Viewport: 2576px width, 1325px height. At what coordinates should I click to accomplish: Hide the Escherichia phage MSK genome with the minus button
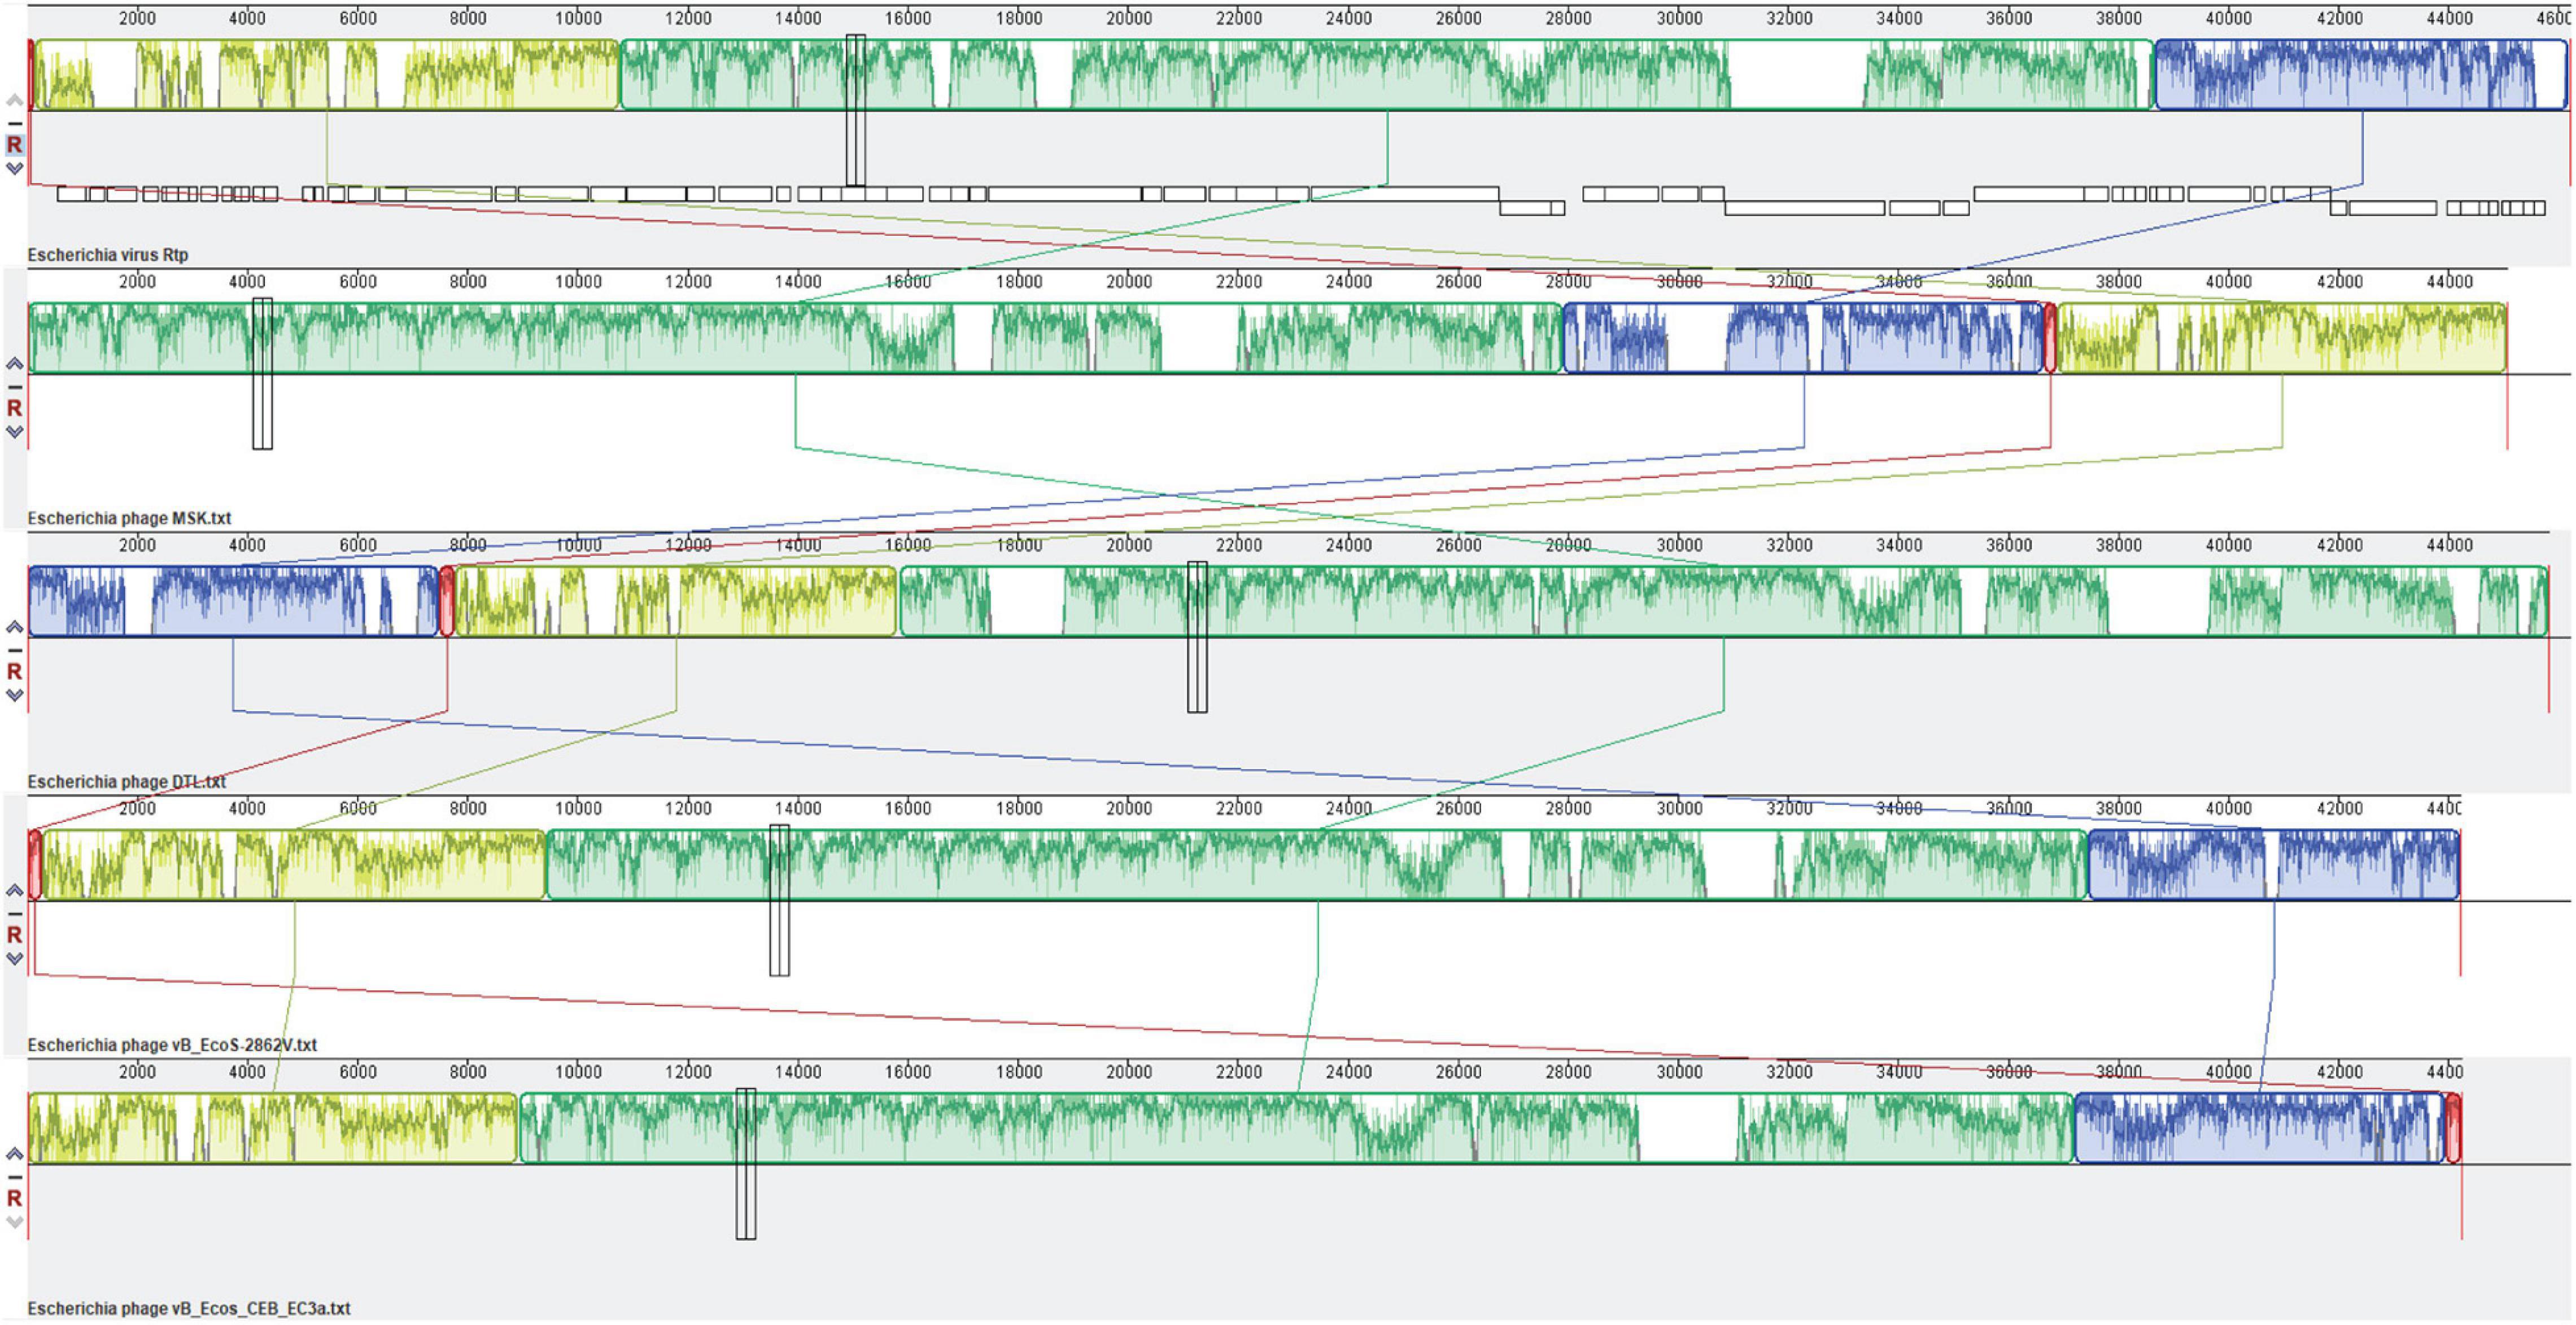point(14,386)
